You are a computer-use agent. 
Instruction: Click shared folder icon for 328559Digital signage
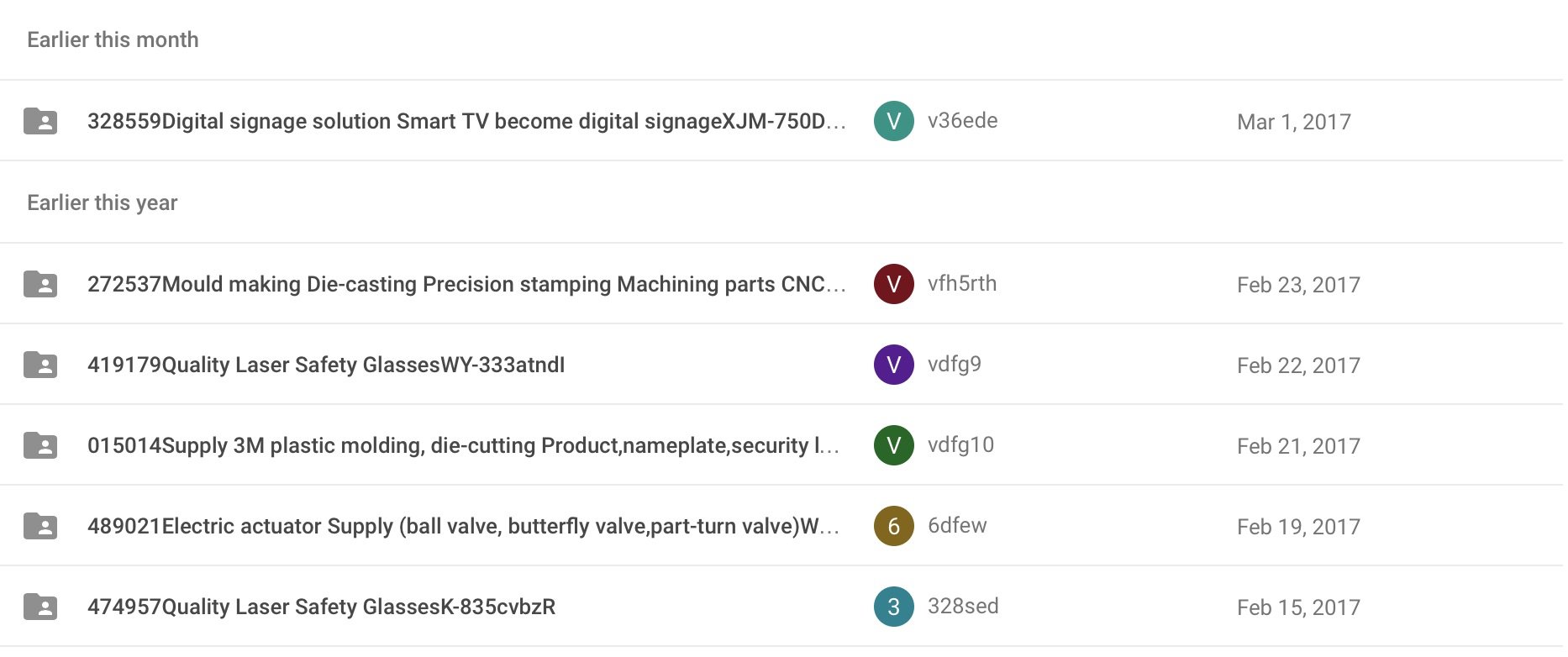tap(40, 121)
